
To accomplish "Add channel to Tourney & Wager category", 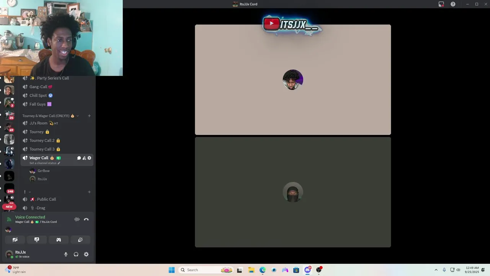I will coord(89,116).
